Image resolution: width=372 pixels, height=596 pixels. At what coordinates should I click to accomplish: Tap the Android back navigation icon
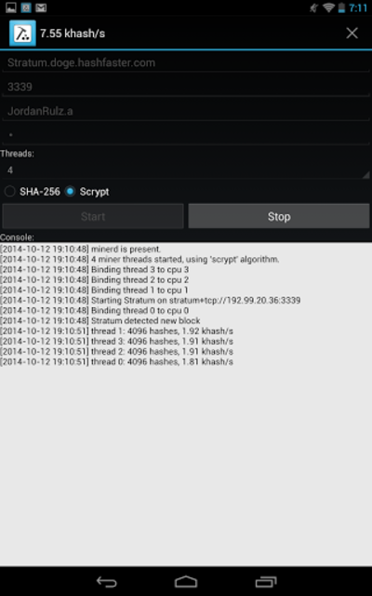point(107,581)
